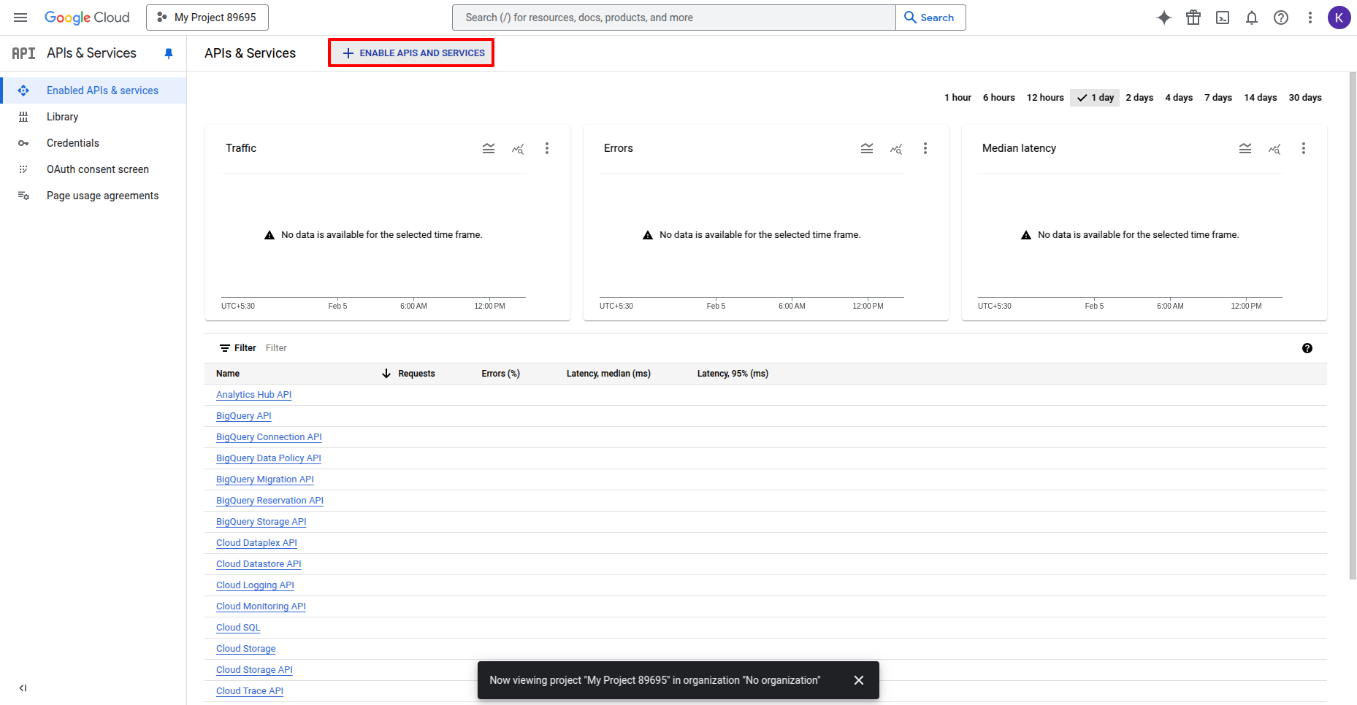
Task: Open Cloud Dataplex API link
Action: [x=256, y=543]
